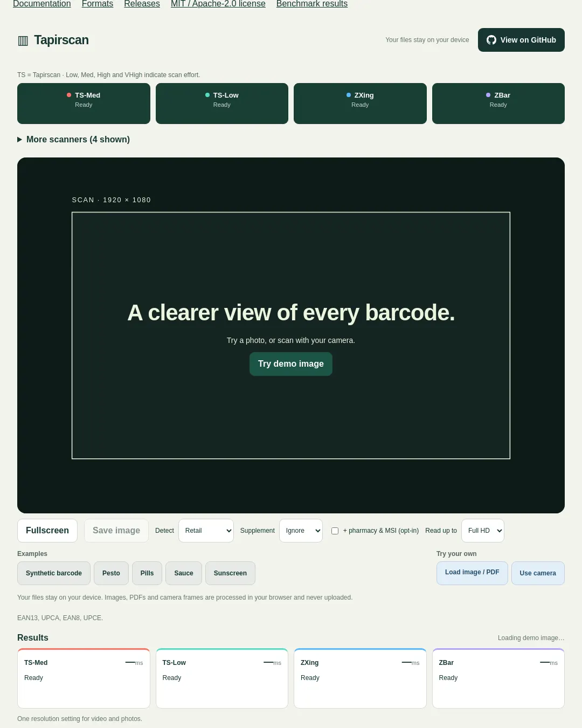
Task: Click the Tapirscan barcode logo icon
Action: 23,40
